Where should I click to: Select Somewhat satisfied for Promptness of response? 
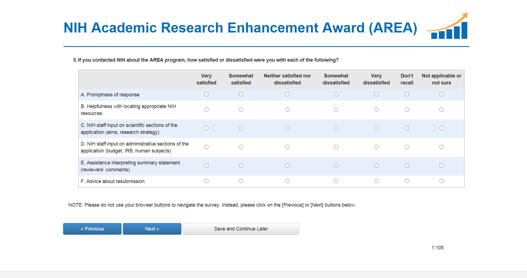coord(241,94)
